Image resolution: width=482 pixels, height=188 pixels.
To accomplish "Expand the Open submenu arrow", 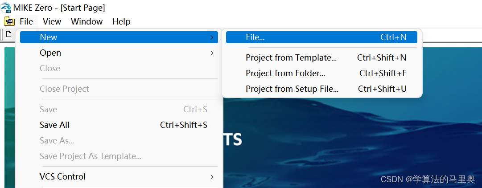I will coord(212,53).
